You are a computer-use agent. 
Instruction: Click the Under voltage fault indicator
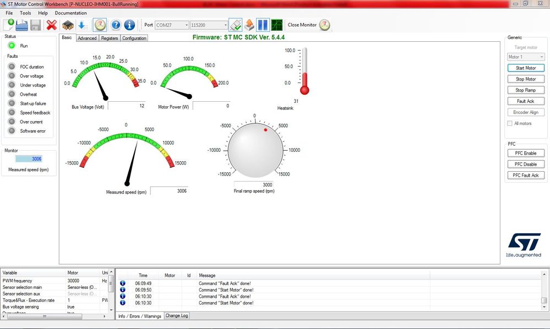(x=12, y=85)
